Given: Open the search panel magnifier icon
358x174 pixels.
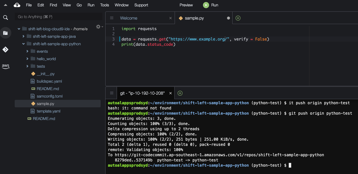Looking at the screenshot, I should [x=6, y=17].
